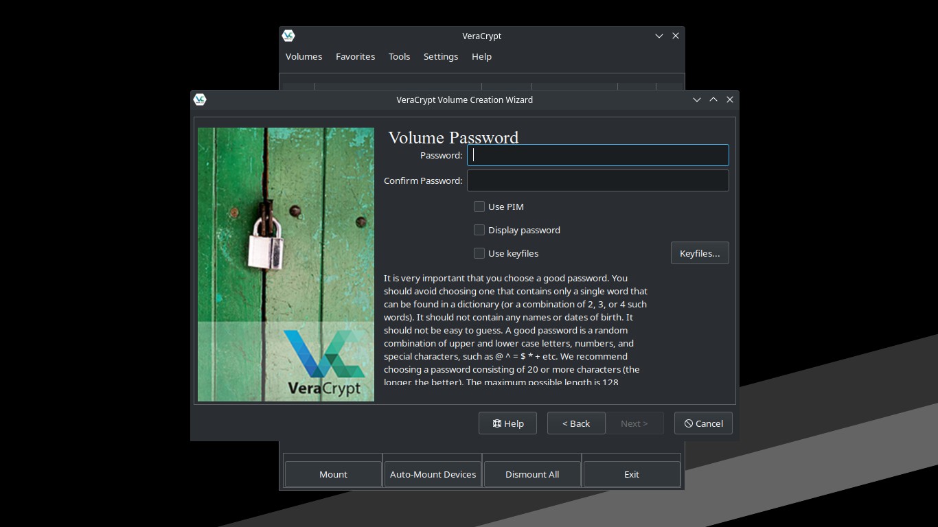Viewport: 938px width, 527px height.
Task: Click the Exit button in main window
Action: [x=632, y=474]
